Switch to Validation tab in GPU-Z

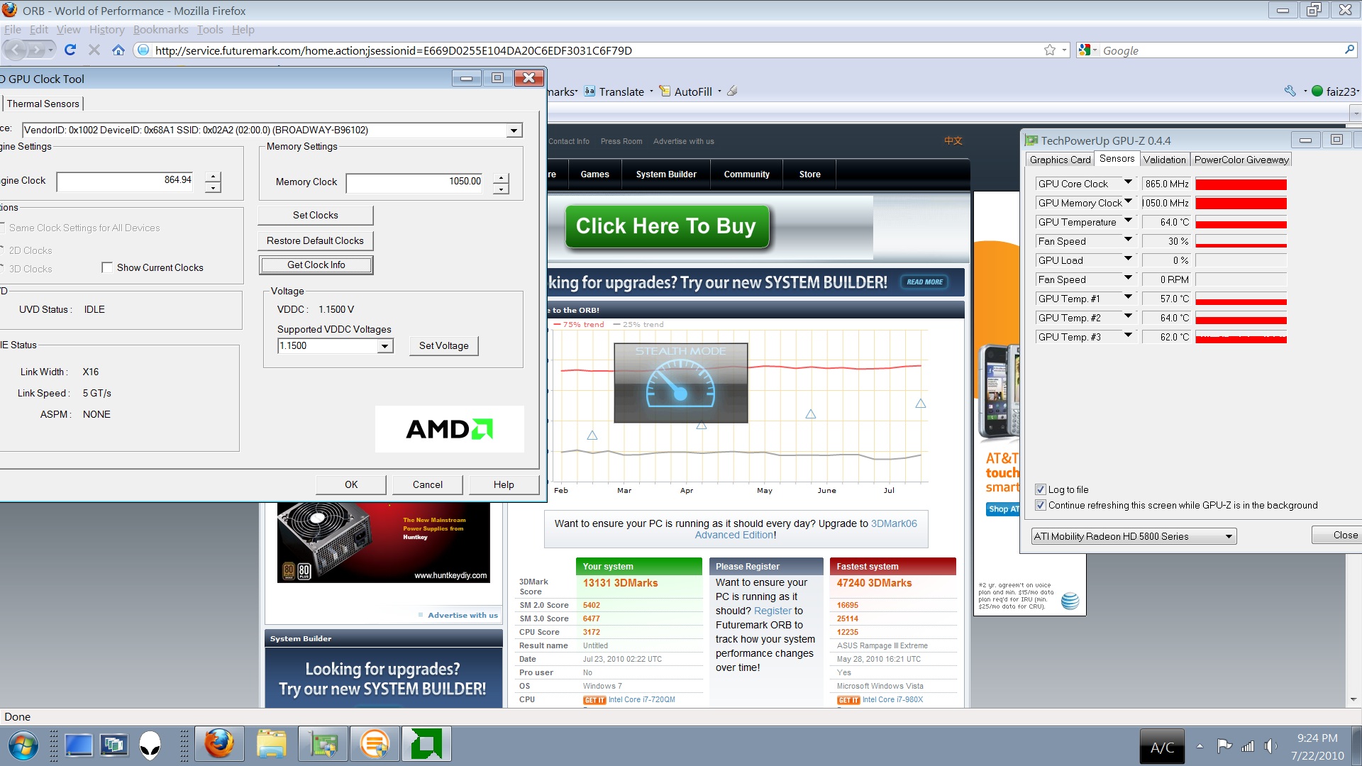[1164, 160]
